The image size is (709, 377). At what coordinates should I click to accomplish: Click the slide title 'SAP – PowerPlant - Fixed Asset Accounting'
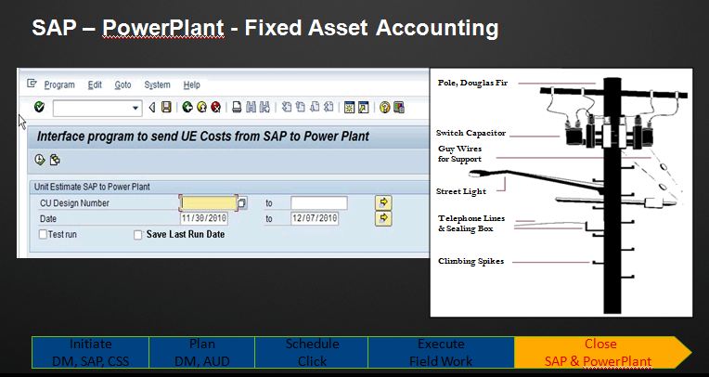(265, 28)
